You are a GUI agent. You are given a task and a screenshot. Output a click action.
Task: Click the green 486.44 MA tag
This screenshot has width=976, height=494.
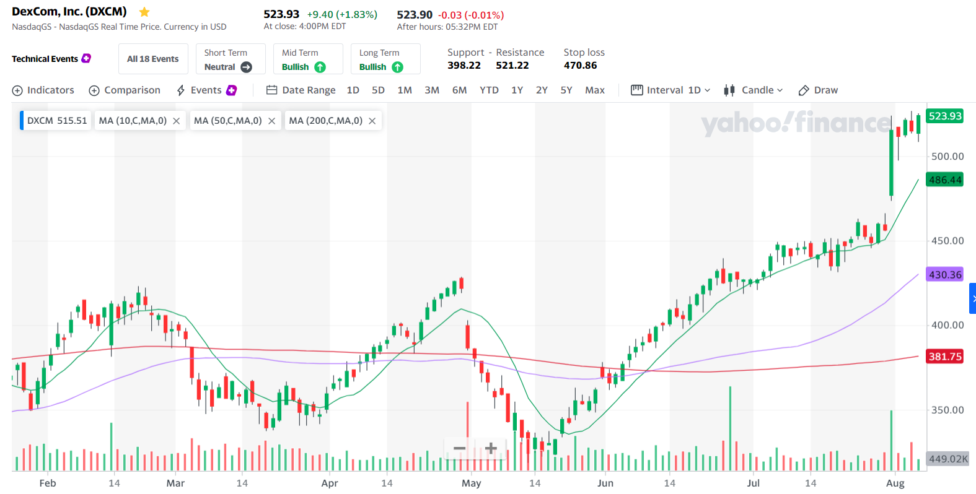pos(945,180)
